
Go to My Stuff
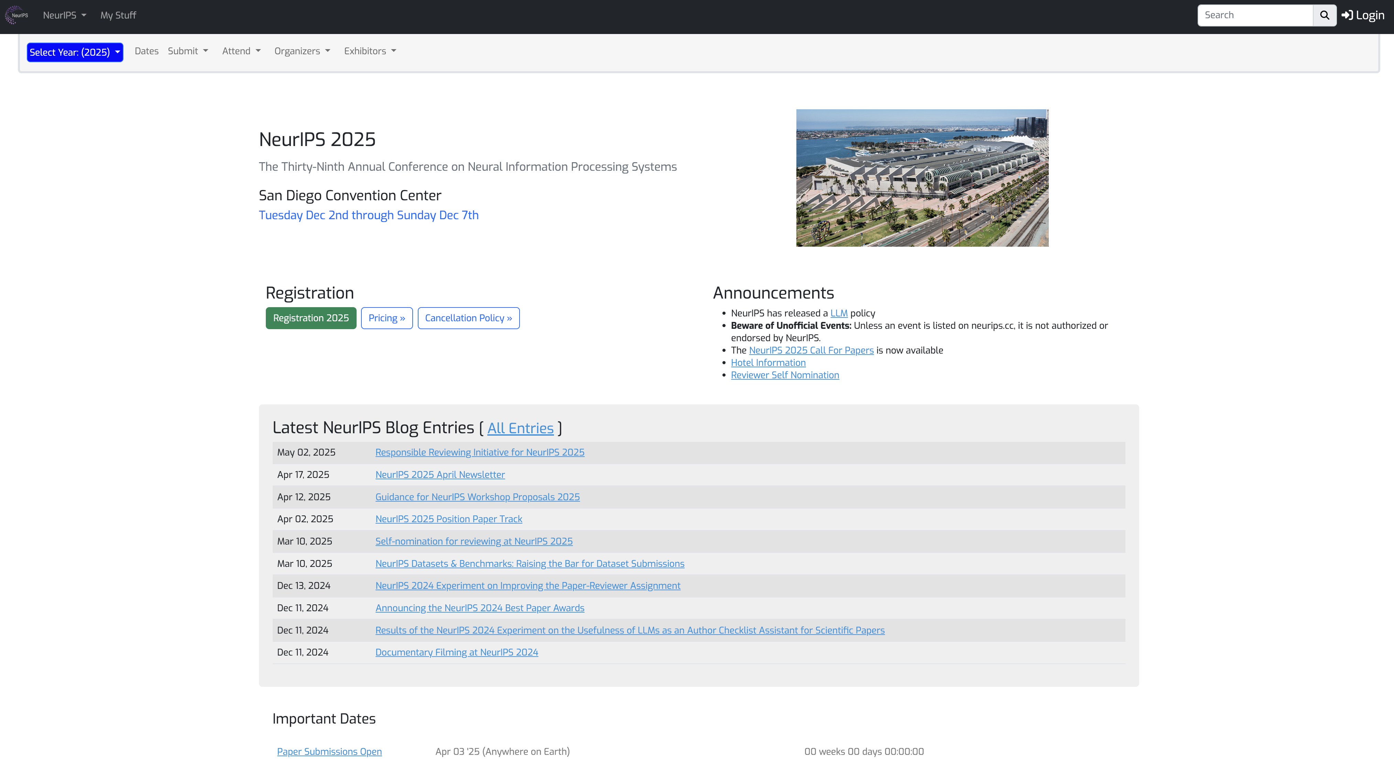click(x=118, y=15)
